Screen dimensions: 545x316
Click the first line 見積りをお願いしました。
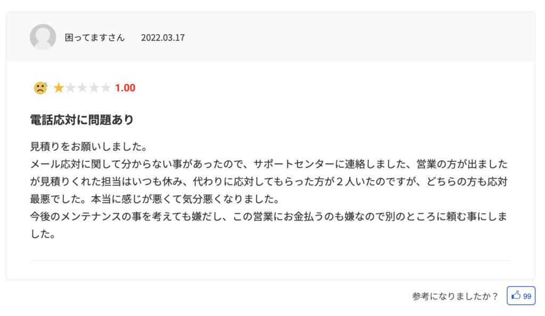(89, 147)
